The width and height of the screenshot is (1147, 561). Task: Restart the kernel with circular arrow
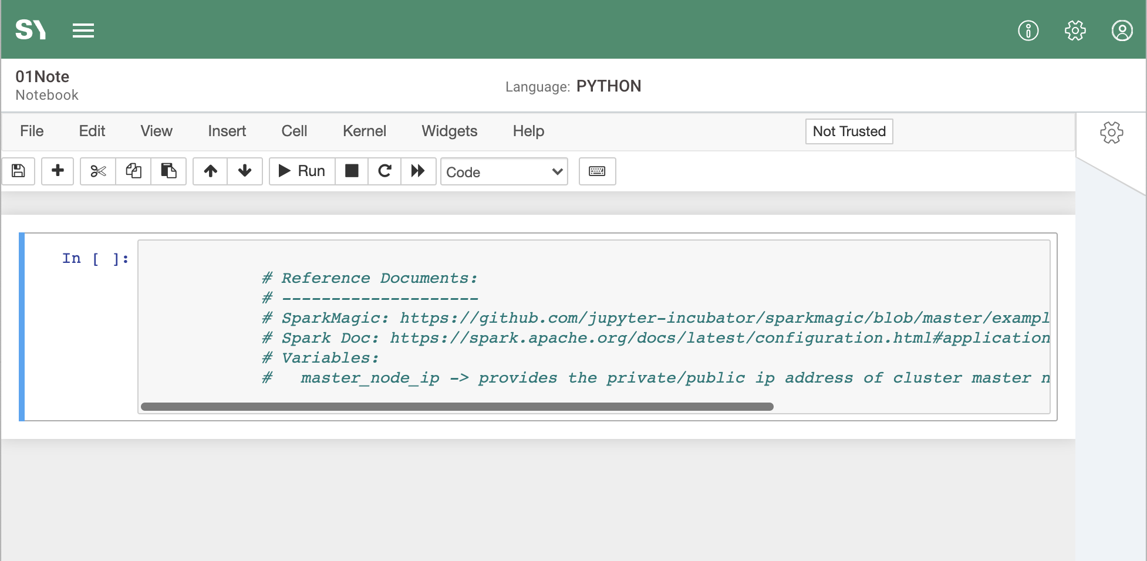384,171
